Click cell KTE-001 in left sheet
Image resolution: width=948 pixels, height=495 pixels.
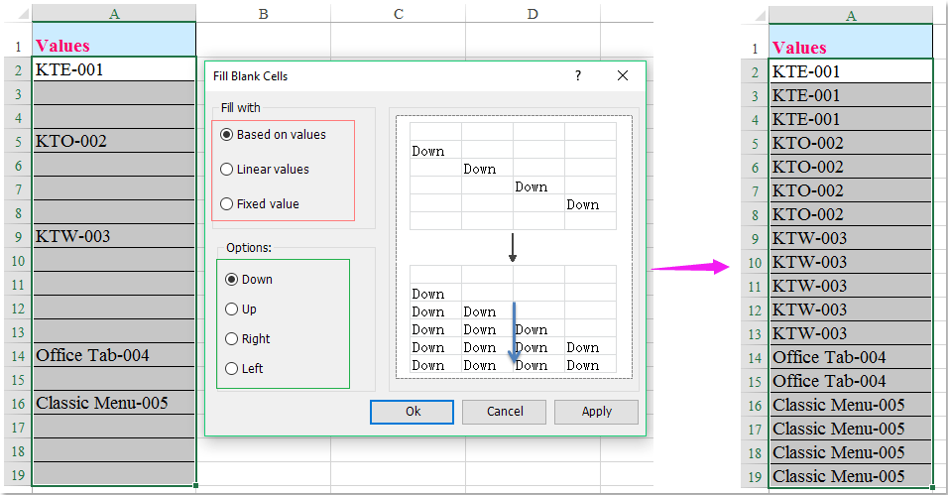tap(114, 69)
